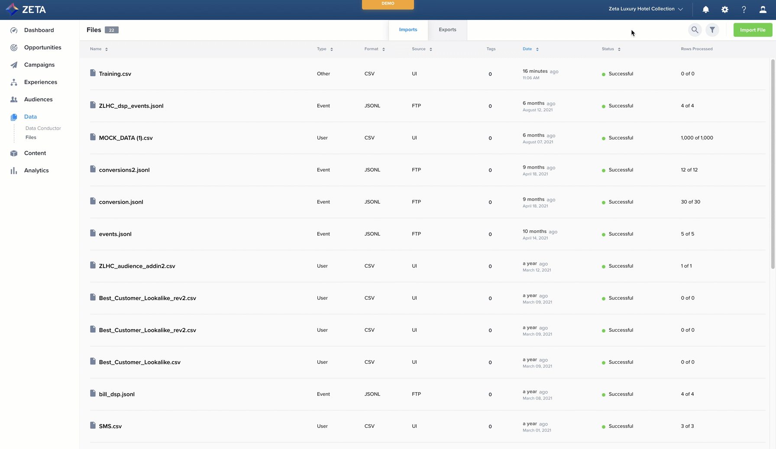The width and height of the screenshot is (776, 449).
Task: Click the Zeta logo
Action: point(26,9)
